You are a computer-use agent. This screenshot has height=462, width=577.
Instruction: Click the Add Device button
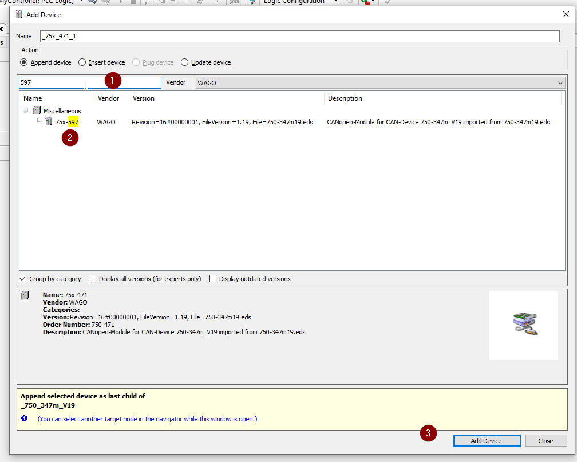487,441
